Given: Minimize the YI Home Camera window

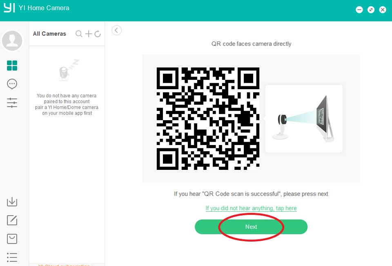Looking at the screenshot, I should [x=359, y=10].
